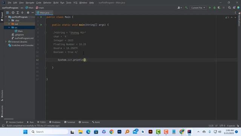Go to previous highlighted problem arrow
Viewport: 241px width, 136px height.
pyautogui.click(x=232, y=17)
